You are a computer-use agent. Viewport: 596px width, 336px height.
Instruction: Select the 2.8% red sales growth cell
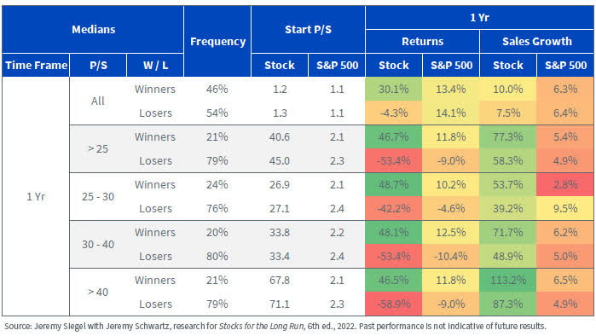click(565, 185)
